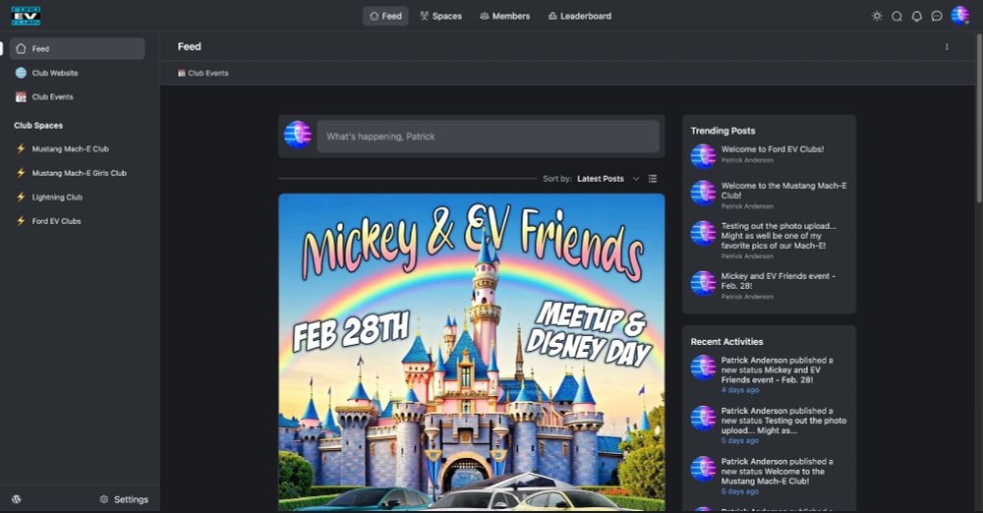Click the WordPress icon in sidebar footer
This screenshot has width=983, height=513.
click(17, 499)
